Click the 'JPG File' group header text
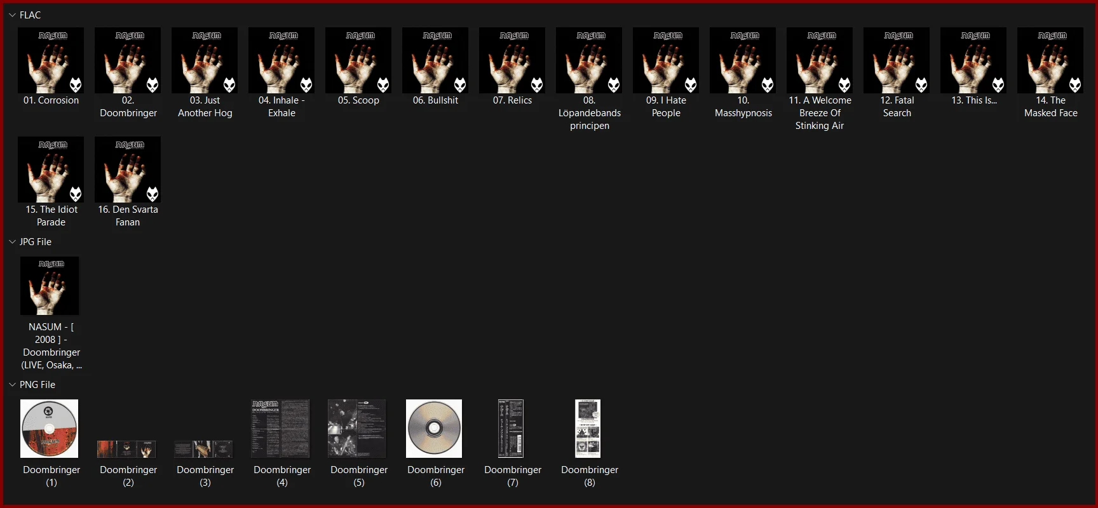Viewport: 1098px width, 508px height. 36,242
